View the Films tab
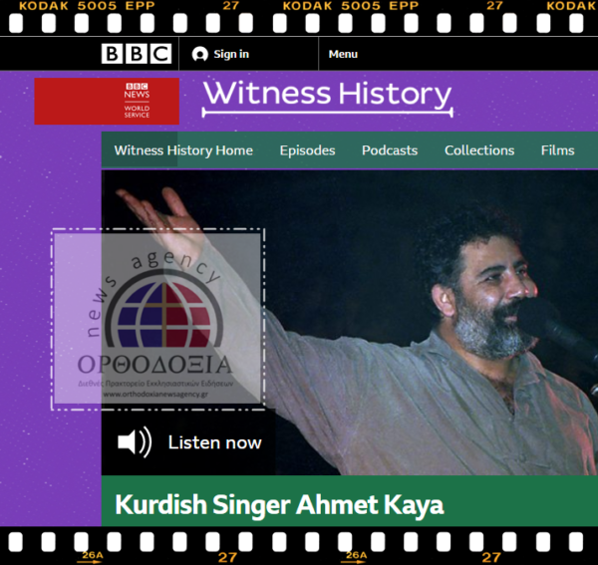This screenshot has width=598, height=565. 557,150
